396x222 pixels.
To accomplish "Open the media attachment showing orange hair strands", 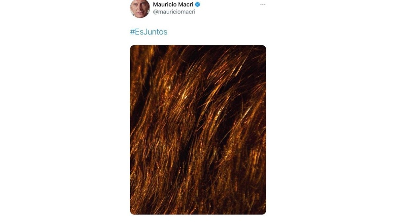I will coord(198,130).
